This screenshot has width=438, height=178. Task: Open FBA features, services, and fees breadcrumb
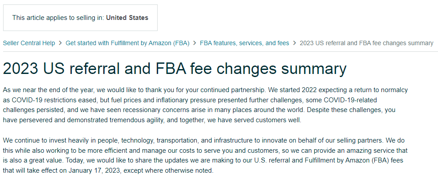[x=244, y=43]
